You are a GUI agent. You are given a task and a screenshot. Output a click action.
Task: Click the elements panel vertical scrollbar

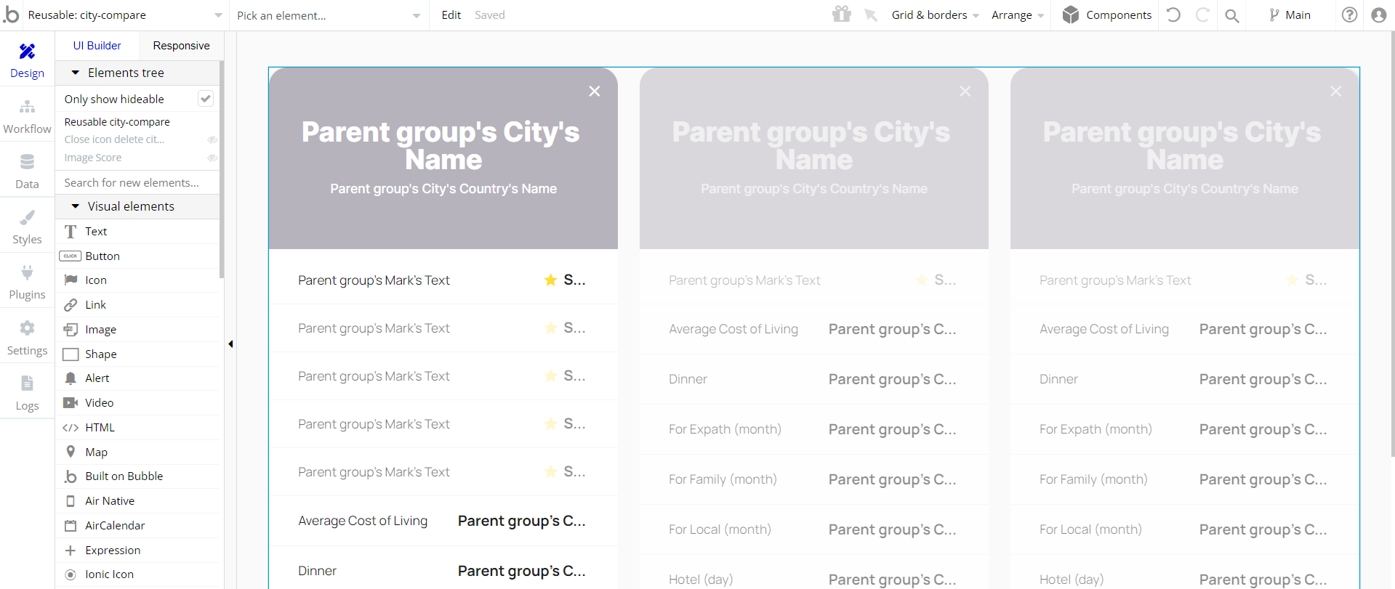tap(221, 174)
